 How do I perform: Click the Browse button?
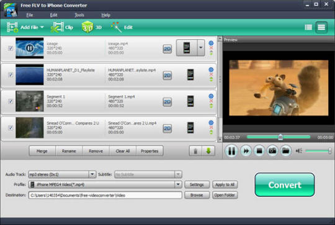(x=197, y=195)
